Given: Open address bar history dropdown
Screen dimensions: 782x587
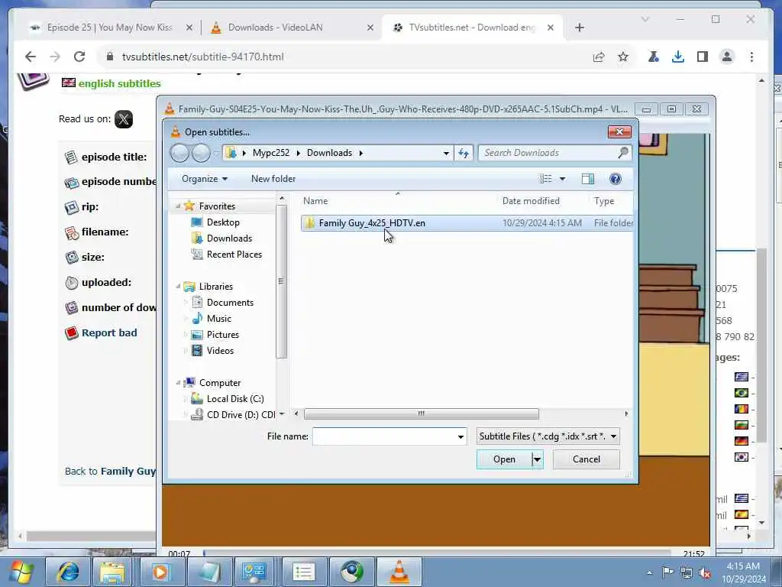Looking at the screenshot, I should (446, 153).
